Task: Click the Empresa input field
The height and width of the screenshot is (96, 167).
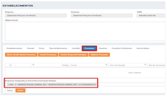Action: [x=36, y=15]
